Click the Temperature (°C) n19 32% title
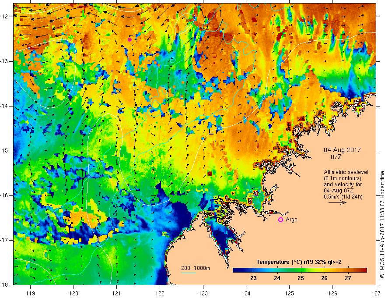385x298 pixels. [x=299, y=262]
